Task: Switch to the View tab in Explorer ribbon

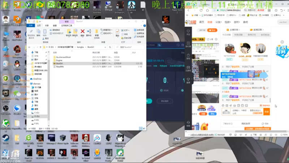Action: pos(55,25)
